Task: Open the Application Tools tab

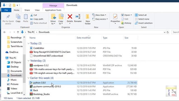Action: tap(53, 10)
